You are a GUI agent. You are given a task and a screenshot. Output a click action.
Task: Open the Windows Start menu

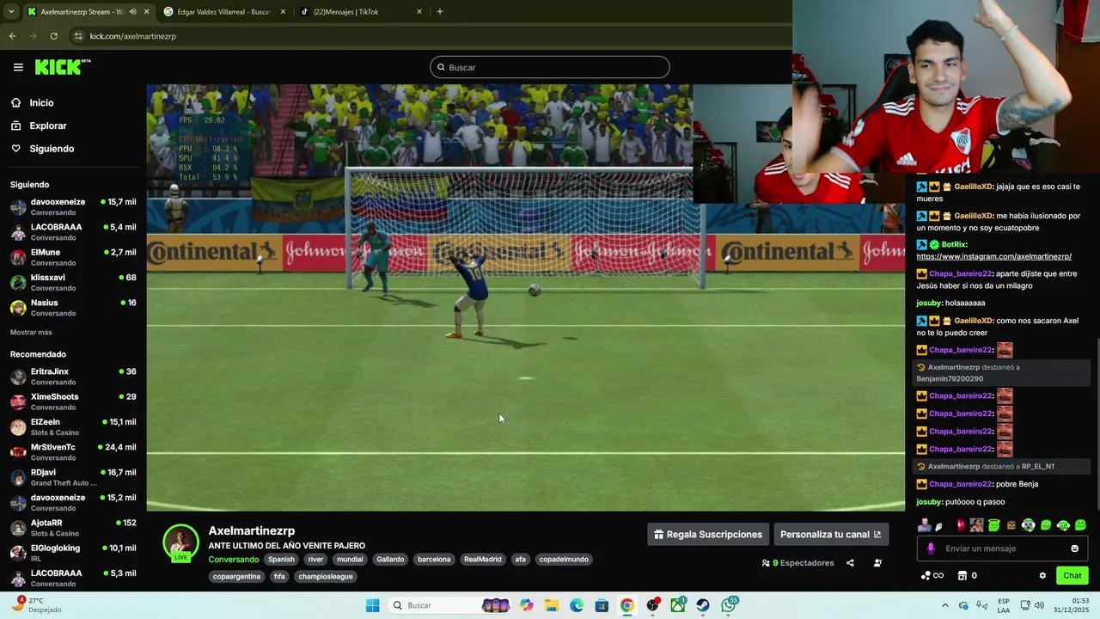coord(372,605)
